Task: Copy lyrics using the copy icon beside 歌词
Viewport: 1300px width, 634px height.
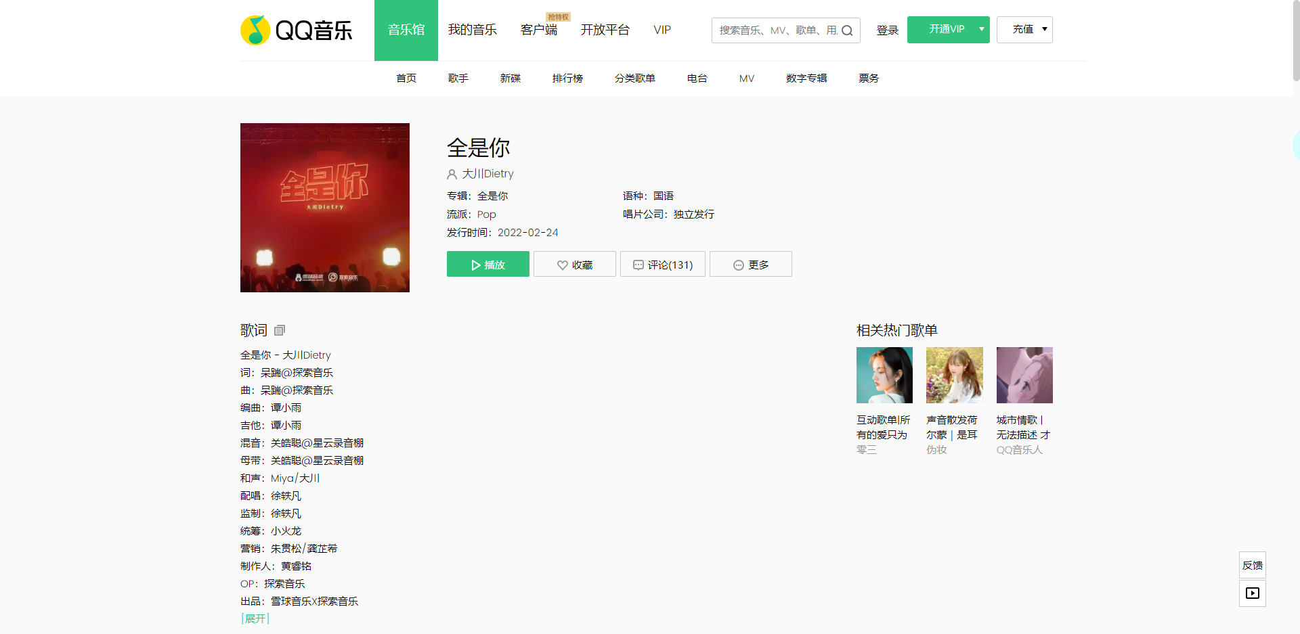Action: (x=280, y=330)
